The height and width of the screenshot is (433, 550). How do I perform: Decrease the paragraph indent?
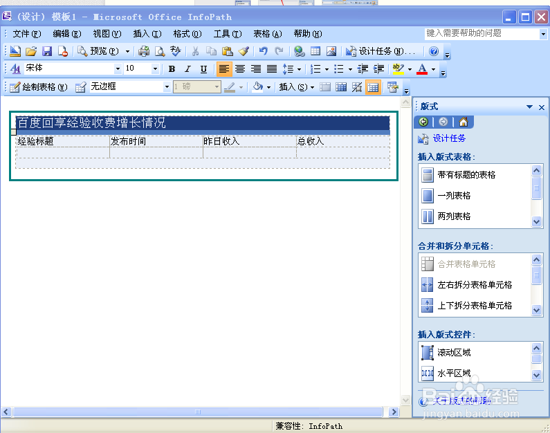[x=363, y=68]
